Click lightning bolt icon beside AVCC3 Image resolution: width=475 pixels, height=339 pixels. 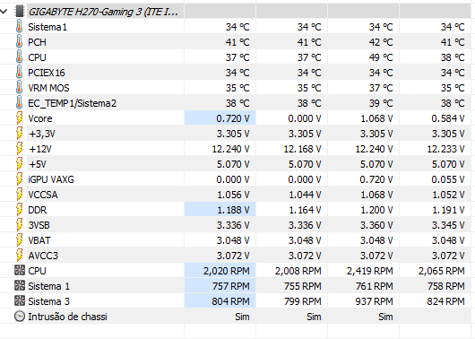click(19, 256)
